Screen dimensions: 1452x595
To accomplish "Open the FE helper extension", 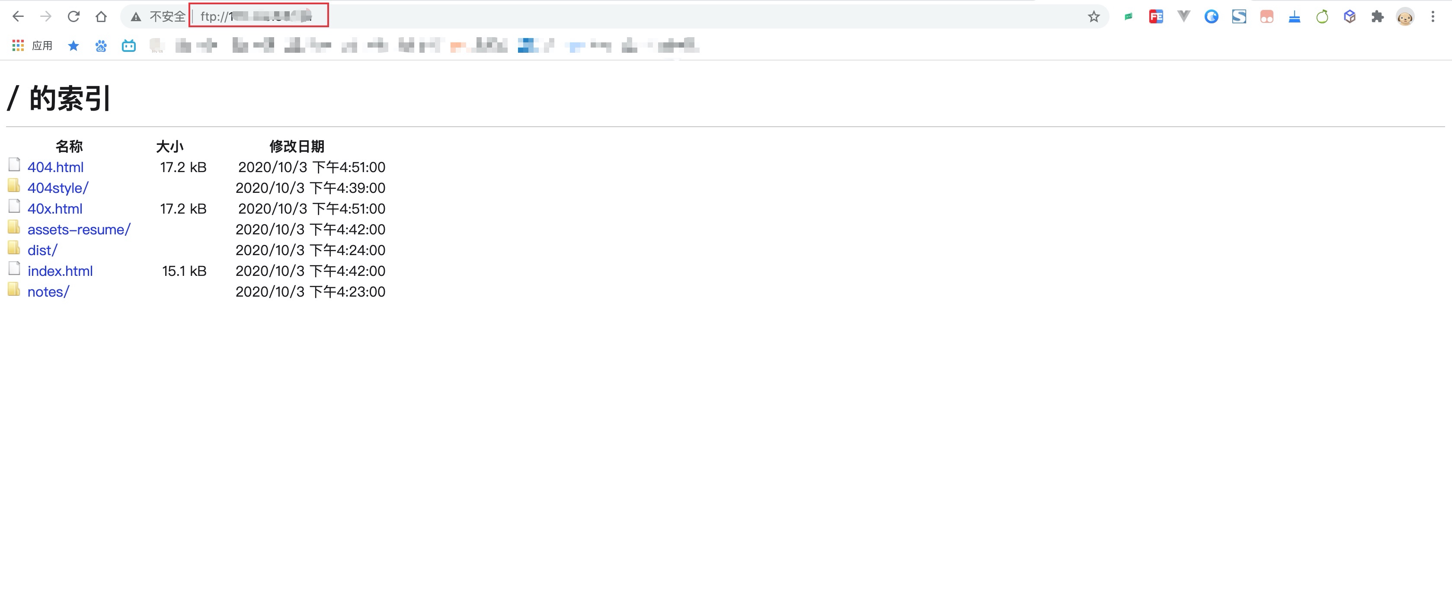I will coord(1155,16).
